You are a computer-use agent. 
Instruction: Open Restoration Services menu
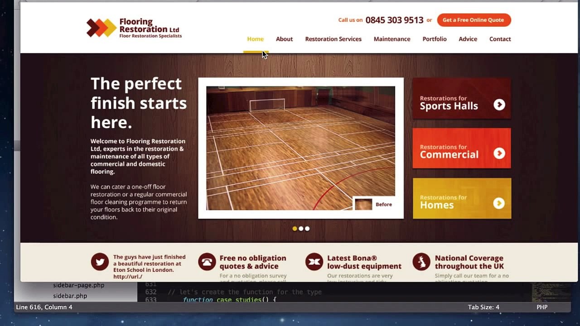[333, 39]
